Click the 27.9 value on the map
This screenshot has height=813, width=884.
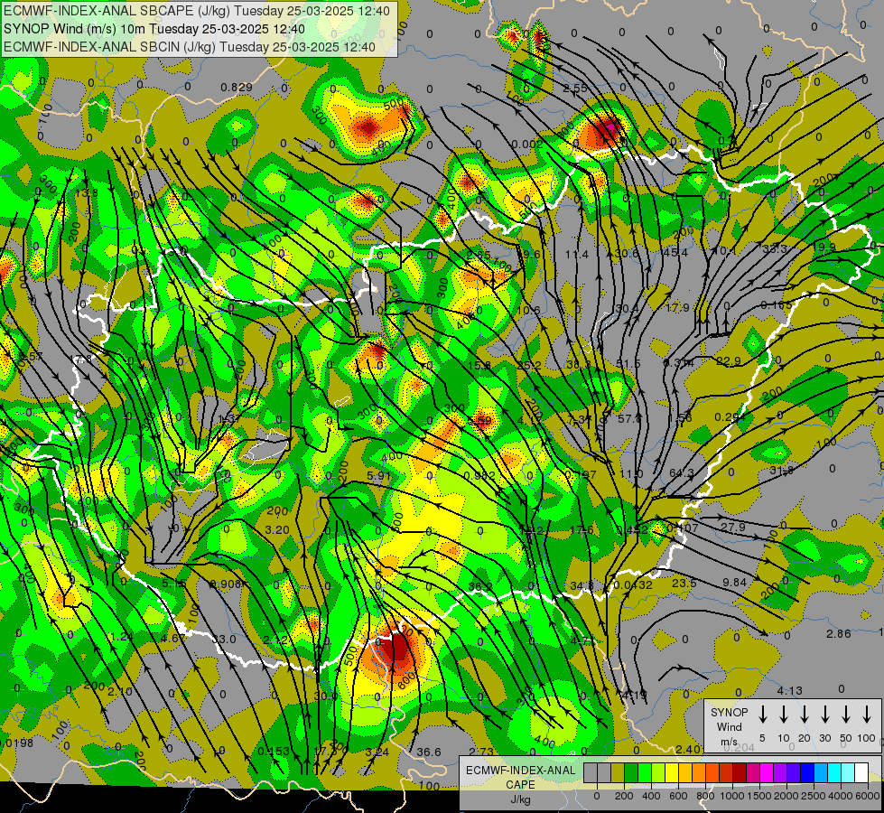click(x=733, y=527)
